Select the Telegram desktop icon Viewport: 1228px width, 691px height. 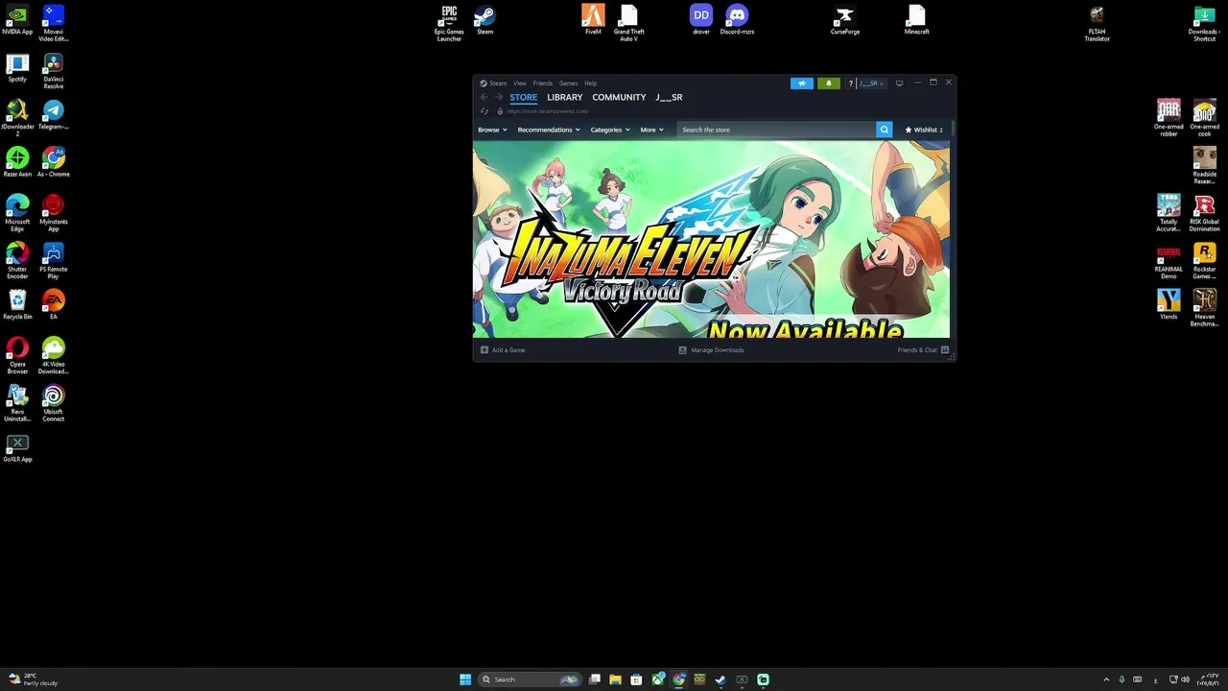coord(54,115)
